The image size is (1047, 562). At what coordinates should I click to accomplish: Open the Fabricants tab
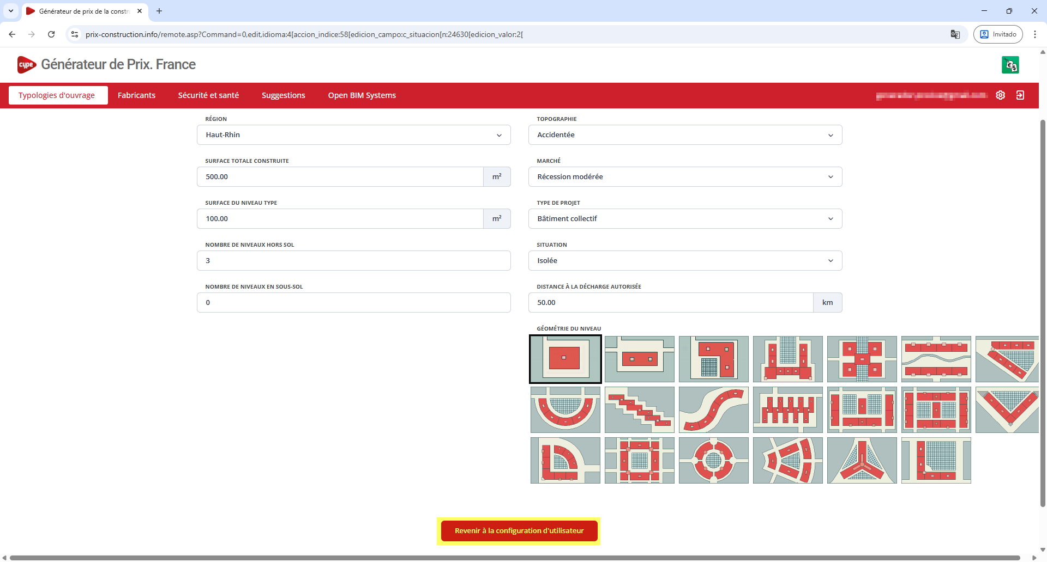[136, 95]
